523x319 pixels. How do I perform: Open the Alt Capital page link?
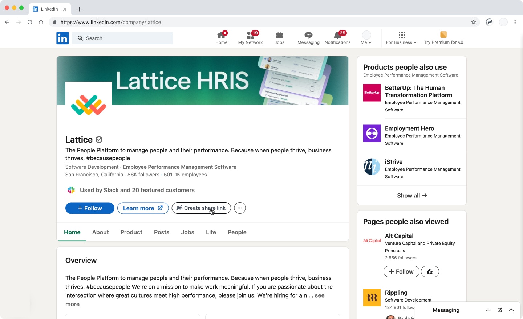pyautogui.click(x=399, y=236)
